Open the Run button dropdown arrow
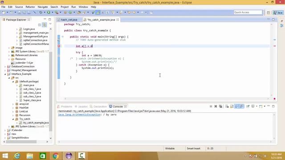Screen dimensions: 285x160 point(53,12)
